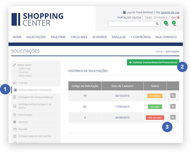Open PALESTRAS navigation item
The width and height of the screenshot is (191, 153).
click(58, 37)
